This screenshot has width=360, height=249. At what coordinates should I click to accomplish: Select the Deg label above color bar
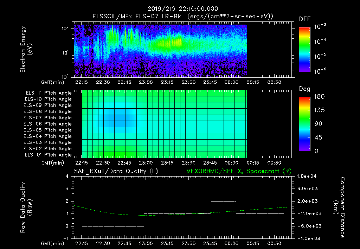305,89
